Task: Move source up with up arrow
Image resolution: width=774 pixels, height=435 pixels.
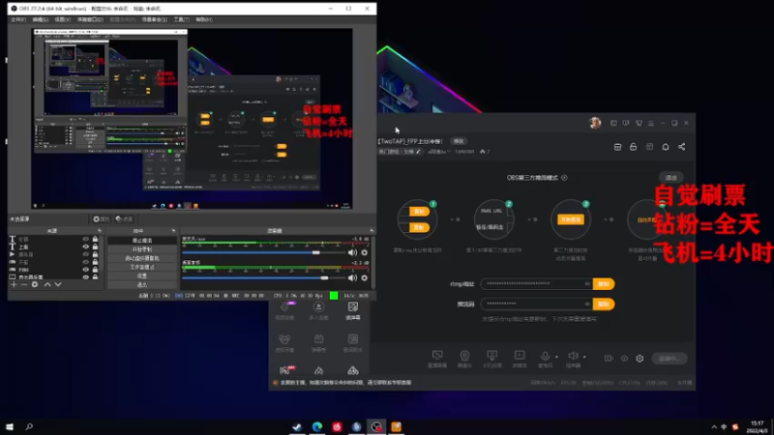Action: point(47,284)
